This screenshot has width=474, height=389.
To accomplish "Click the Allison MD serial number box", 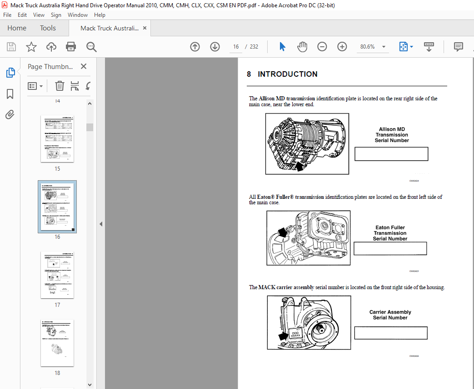I will pyautogui.click(x=391, y=154).
